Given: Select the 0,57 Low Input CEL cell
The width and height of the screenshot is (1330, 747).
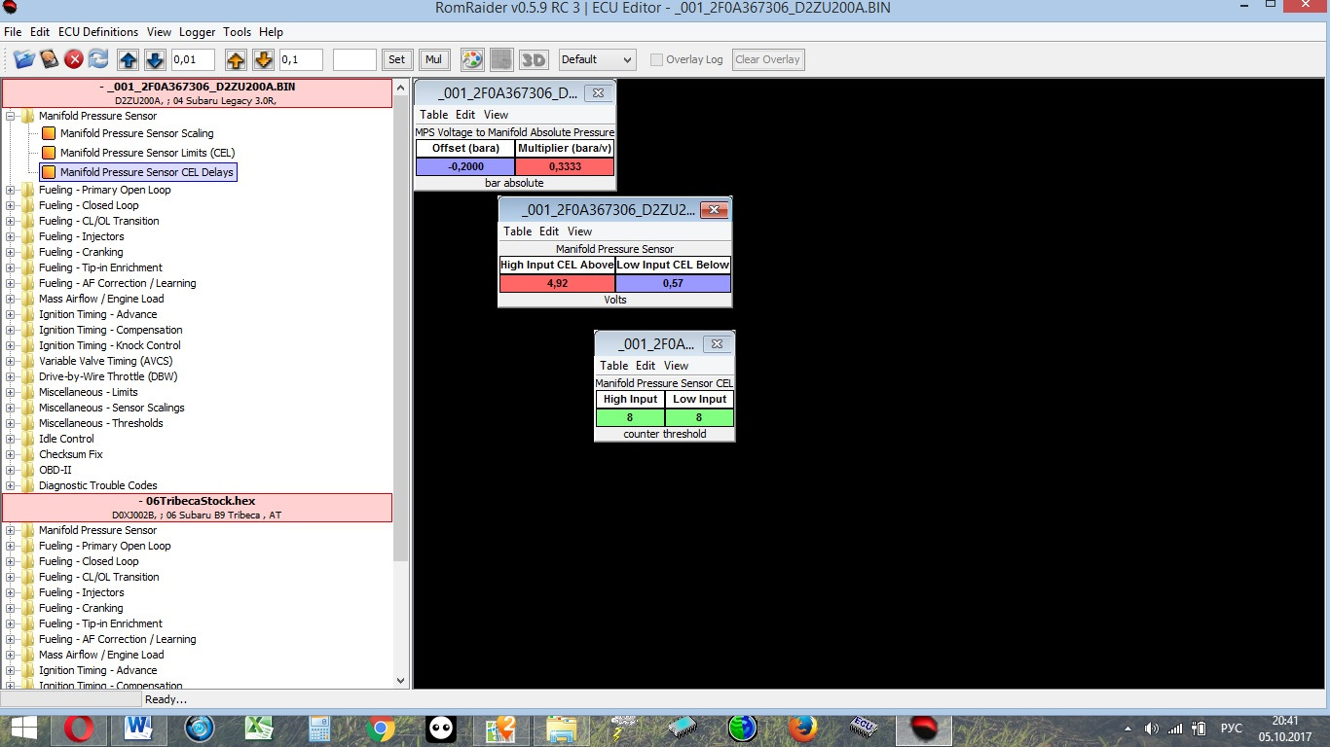Looking at the screenshot, I should coord(673,283).
